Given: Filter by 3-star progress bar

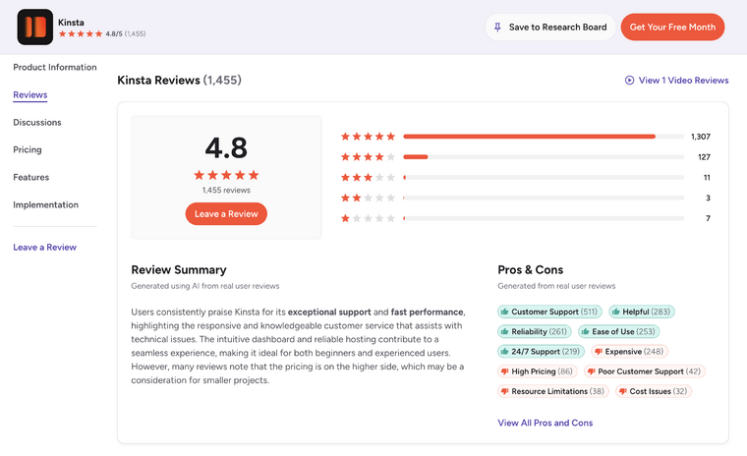Looking at the screenshot, I should point(544,178).
